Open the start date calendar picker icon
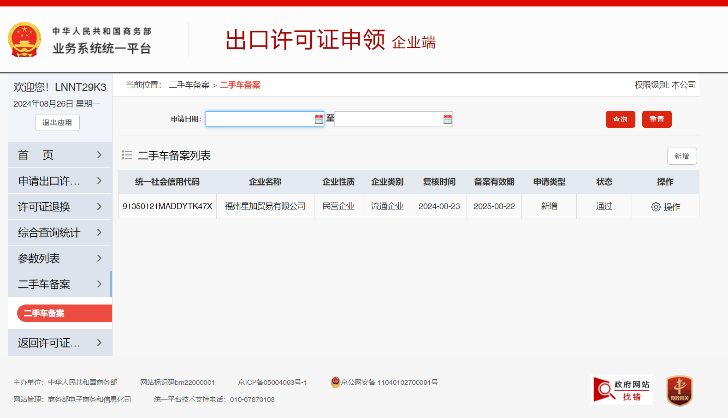 (x=319, y=119)
